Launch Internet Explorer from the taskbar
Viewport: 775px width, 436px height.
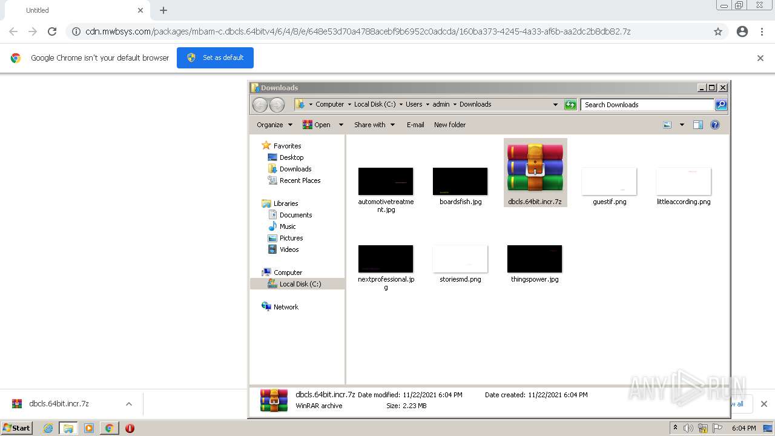(x=48, y=428)
